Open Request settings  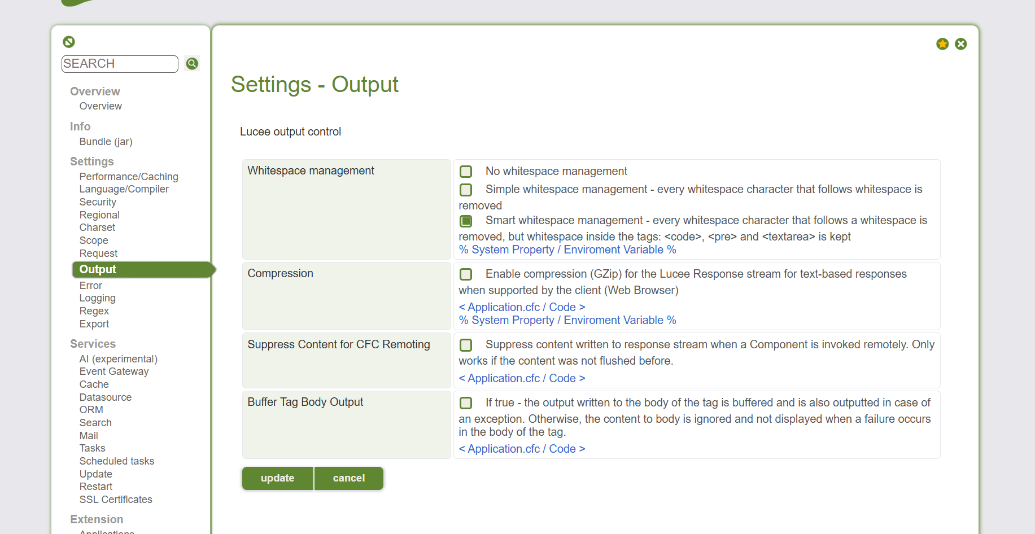pyautogui.click(x=98, y=253)
